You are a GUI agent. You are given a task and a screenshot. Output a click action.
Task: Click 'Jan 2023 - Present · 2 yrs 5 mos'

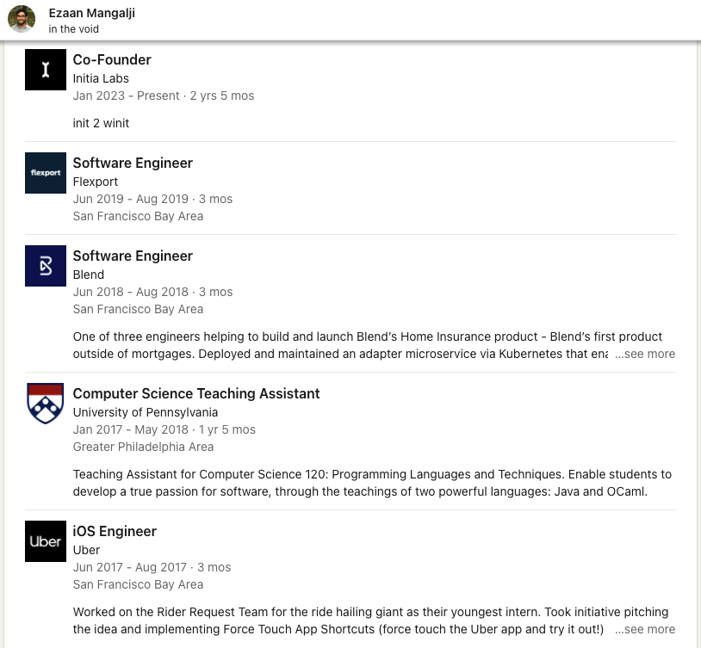164,96
